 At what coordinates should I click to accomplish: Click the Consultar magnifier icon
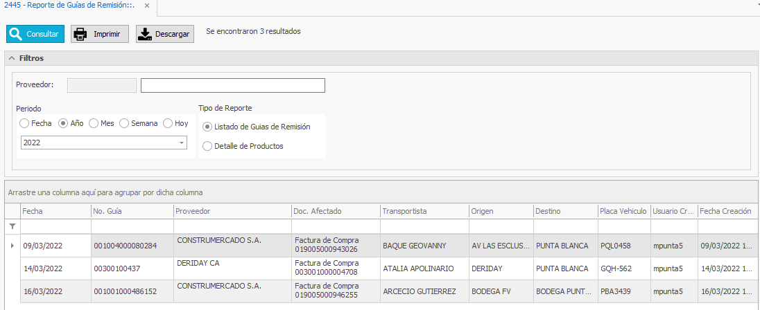click(x=16, y=34)
